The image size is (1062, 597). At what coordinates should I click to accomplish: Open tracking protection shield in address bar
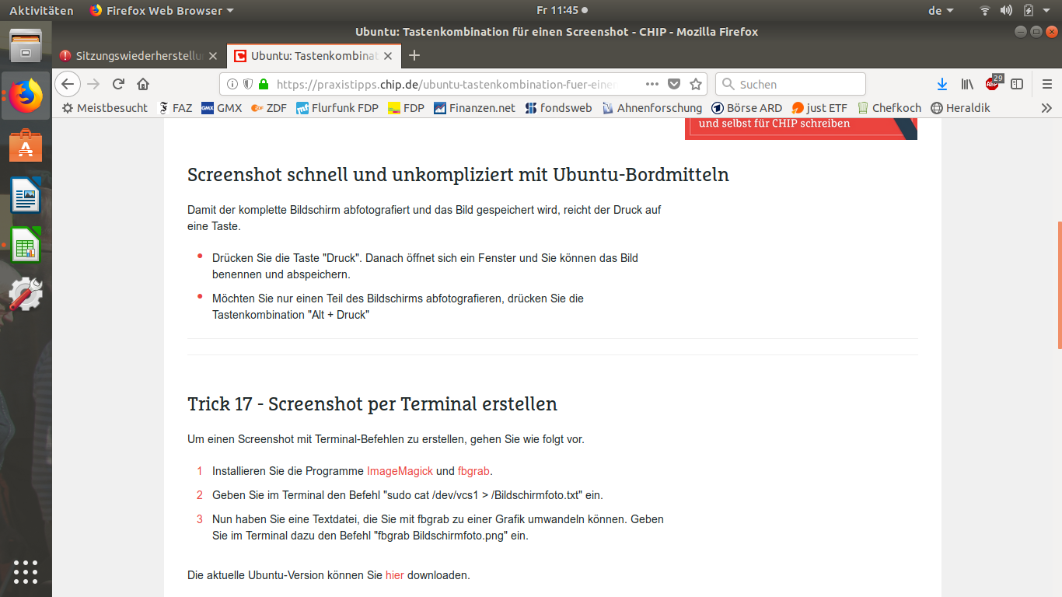(247, 84)
